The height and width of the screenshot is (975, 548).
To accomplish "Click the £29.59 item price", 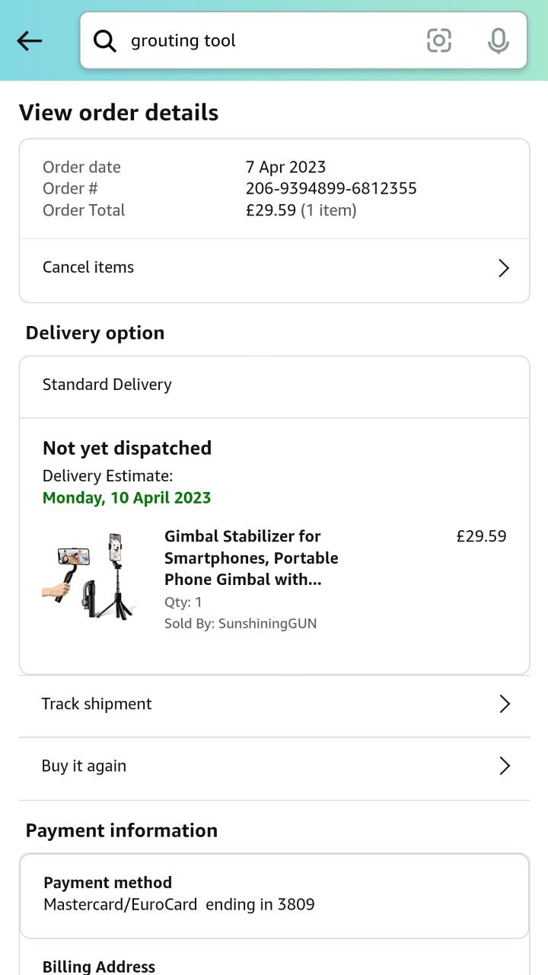I will tap(481, 536).
